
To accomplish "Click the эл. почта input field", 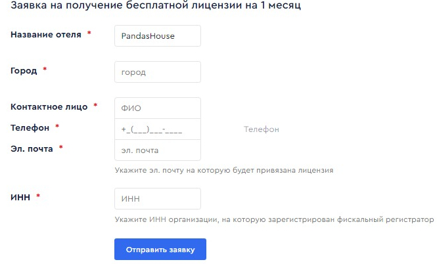I will [158, 150].
